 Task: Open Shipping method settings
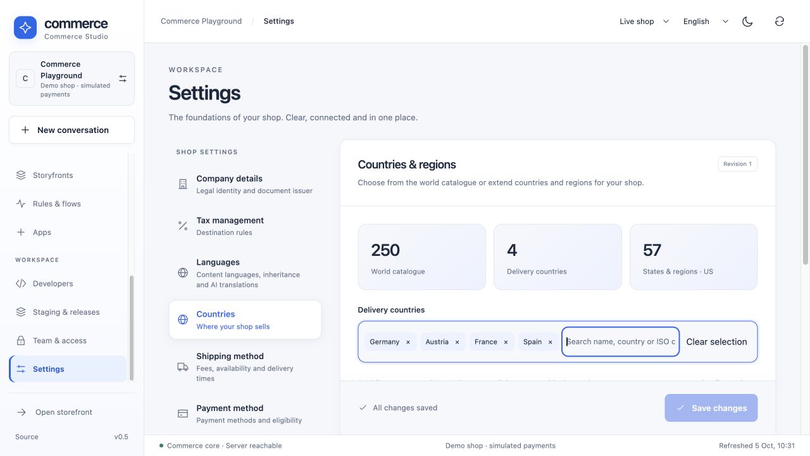pyautogui.click(x=245, y=367)
